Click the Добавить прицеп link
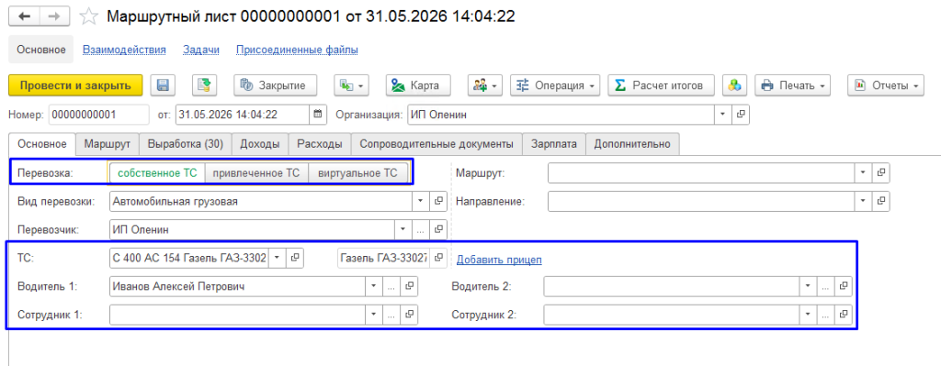Screen dimensions: 941x366 point(499,260)
